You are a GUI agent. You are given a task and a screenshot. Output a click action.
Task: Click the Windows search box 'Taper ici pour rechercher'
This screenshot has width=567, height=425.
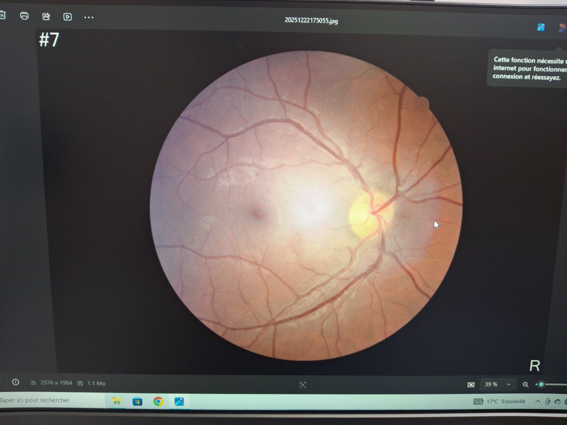tap(43, 400)
